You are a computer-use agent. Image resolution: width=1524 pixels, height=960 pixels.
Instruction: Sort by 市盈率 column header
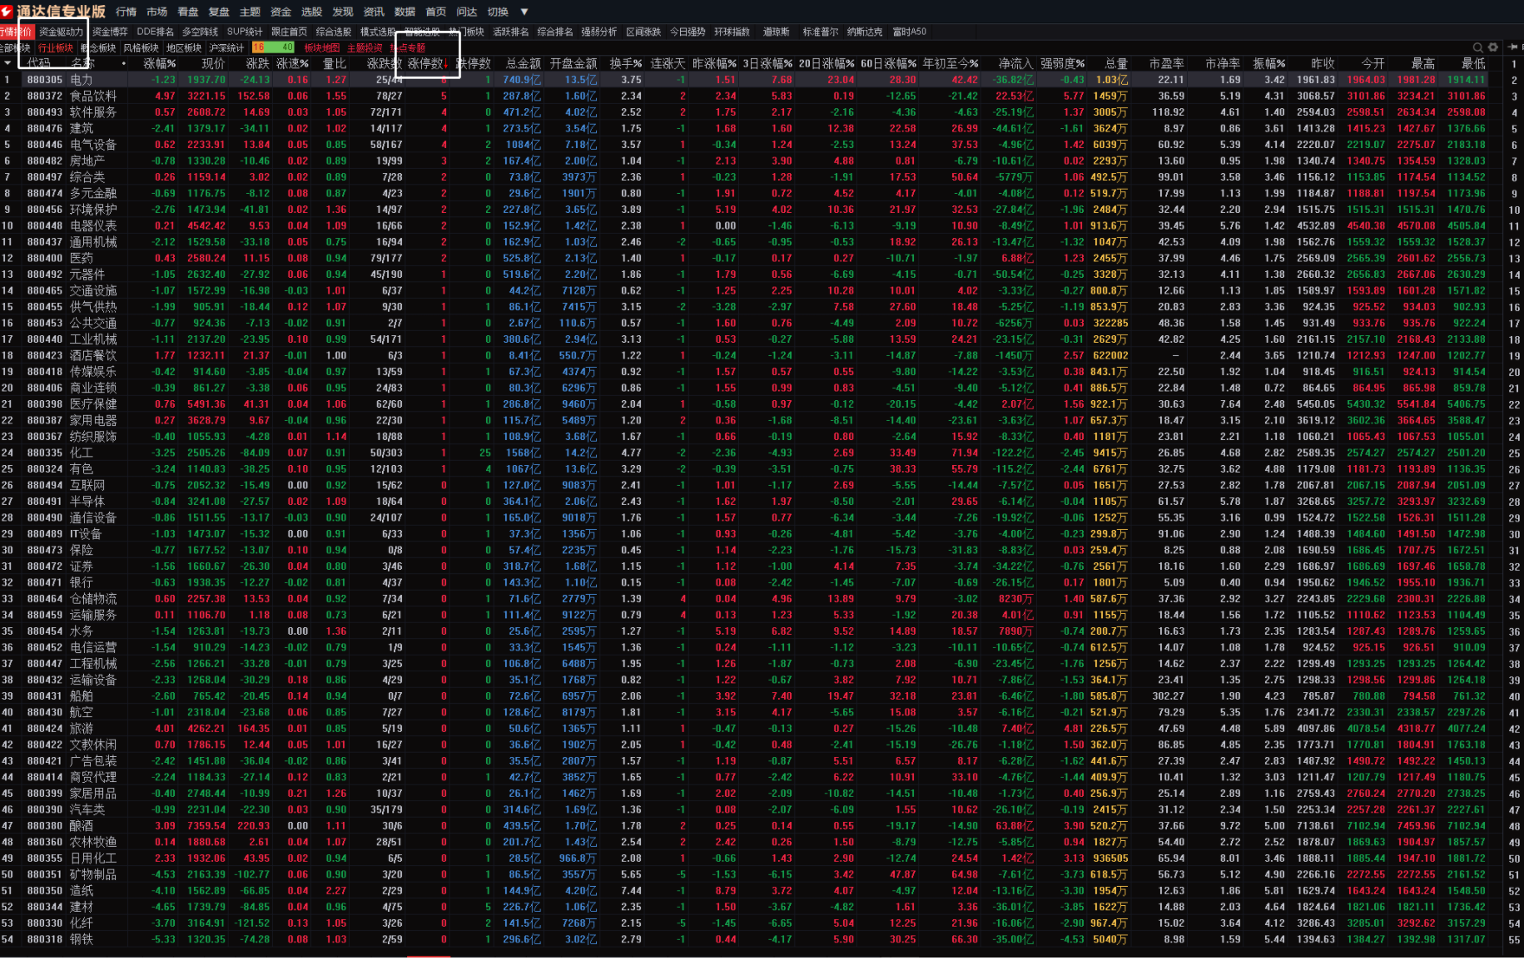(1166, 63)
